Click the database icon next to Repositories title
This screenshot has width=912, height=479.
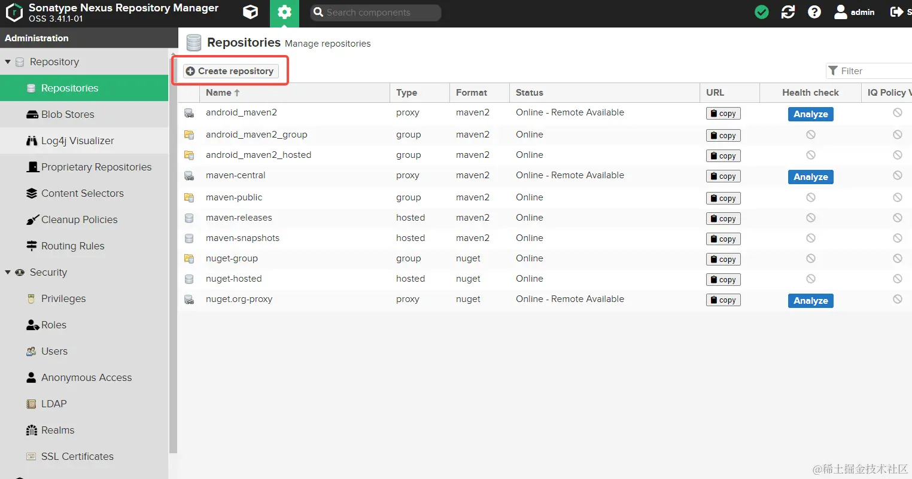(x=193, y=43)
